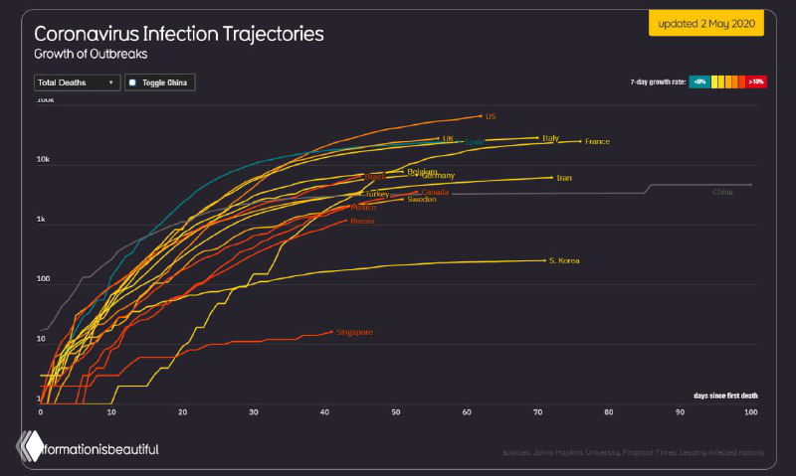Click the S. Korea curve label
This screenshot has width=796, height=476.
point(564,260)
